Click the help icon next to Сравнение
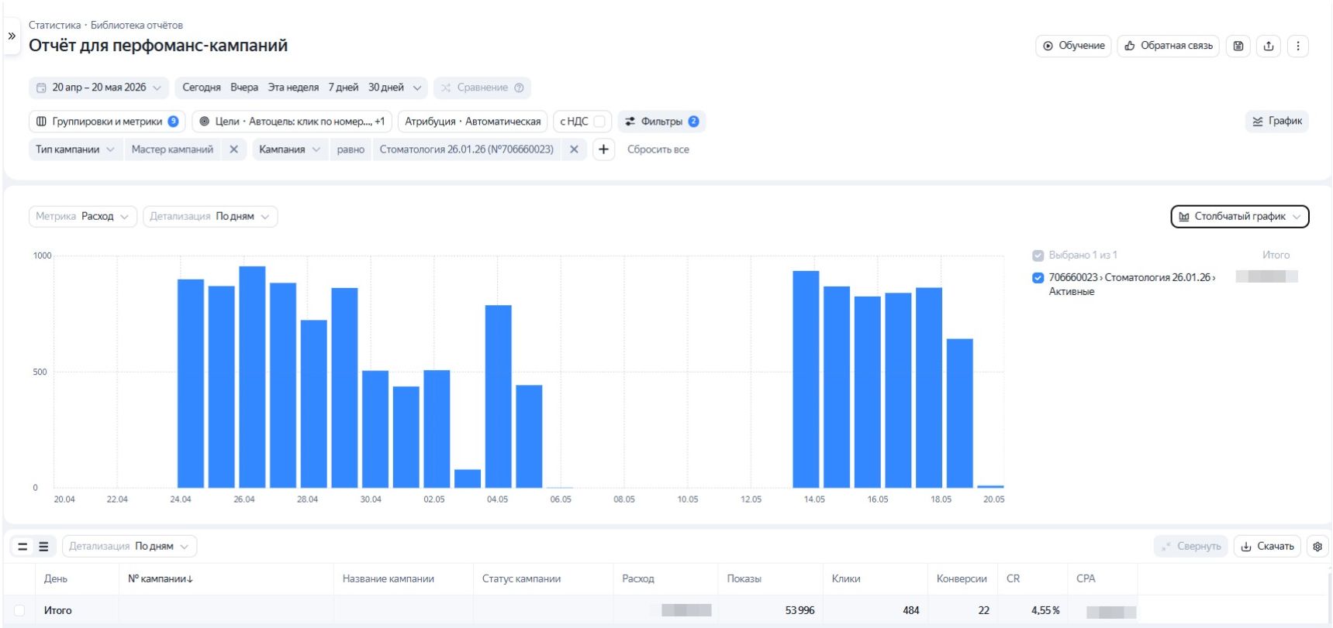 pos(519,88)
